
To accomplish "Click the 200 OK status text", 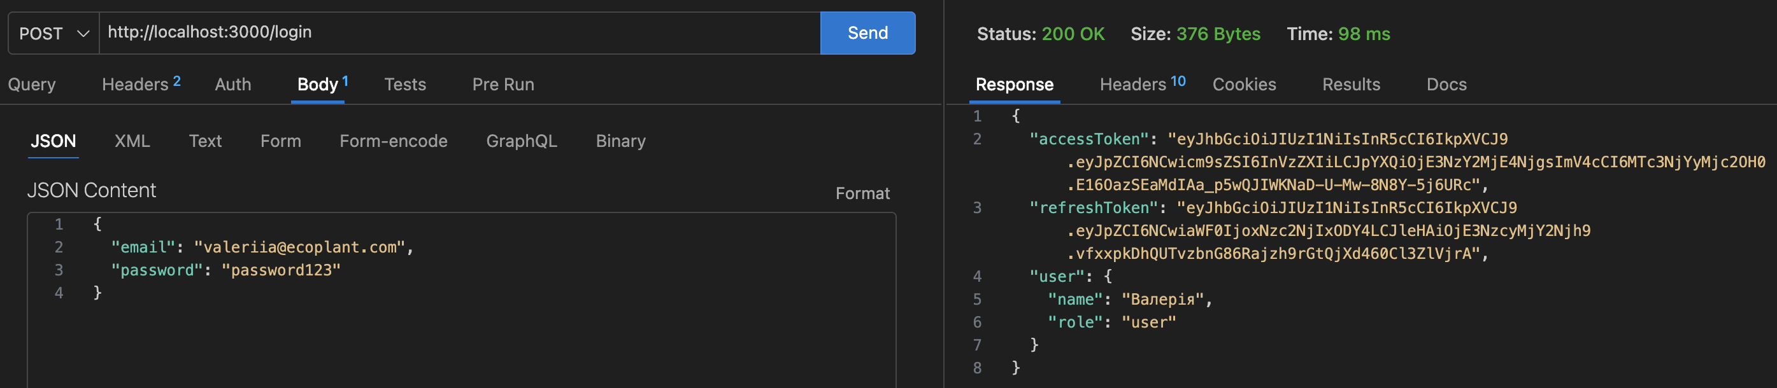I will [x=1073, y=34].
